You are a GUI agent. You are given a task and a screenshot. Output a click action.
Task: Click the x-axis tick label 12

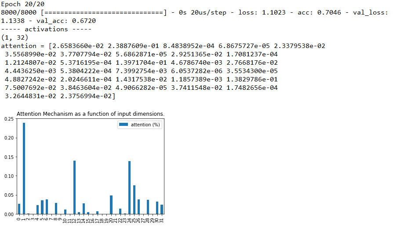pyautogui.click(x=74, y=221)
